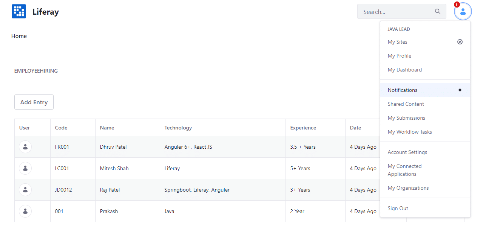Click the user avatar in Mitesh Shah row

coord(25,168)
